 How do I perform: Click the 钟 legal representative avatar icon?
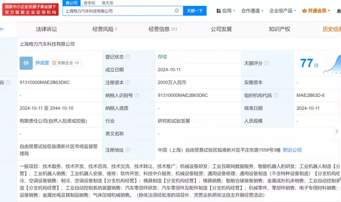(x=26, y=63)
